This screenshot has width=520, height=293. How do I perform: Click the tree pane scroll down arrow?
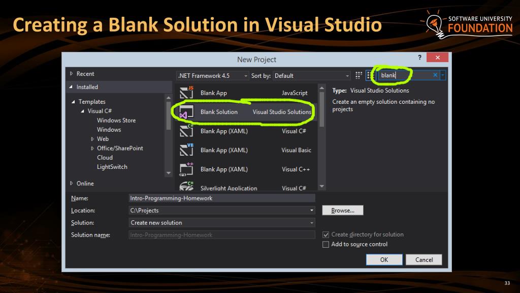(169, 173)
